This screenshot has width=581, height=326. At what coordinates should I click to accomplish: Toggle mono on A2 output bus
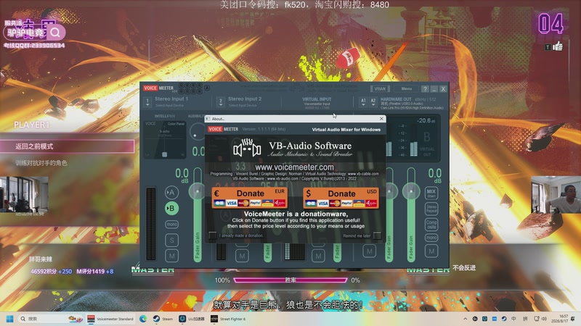(x=431, y=238)
